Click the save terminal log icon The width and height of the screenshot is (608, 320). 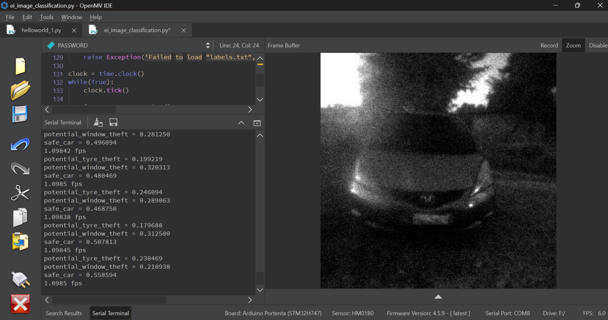point(113,122)
